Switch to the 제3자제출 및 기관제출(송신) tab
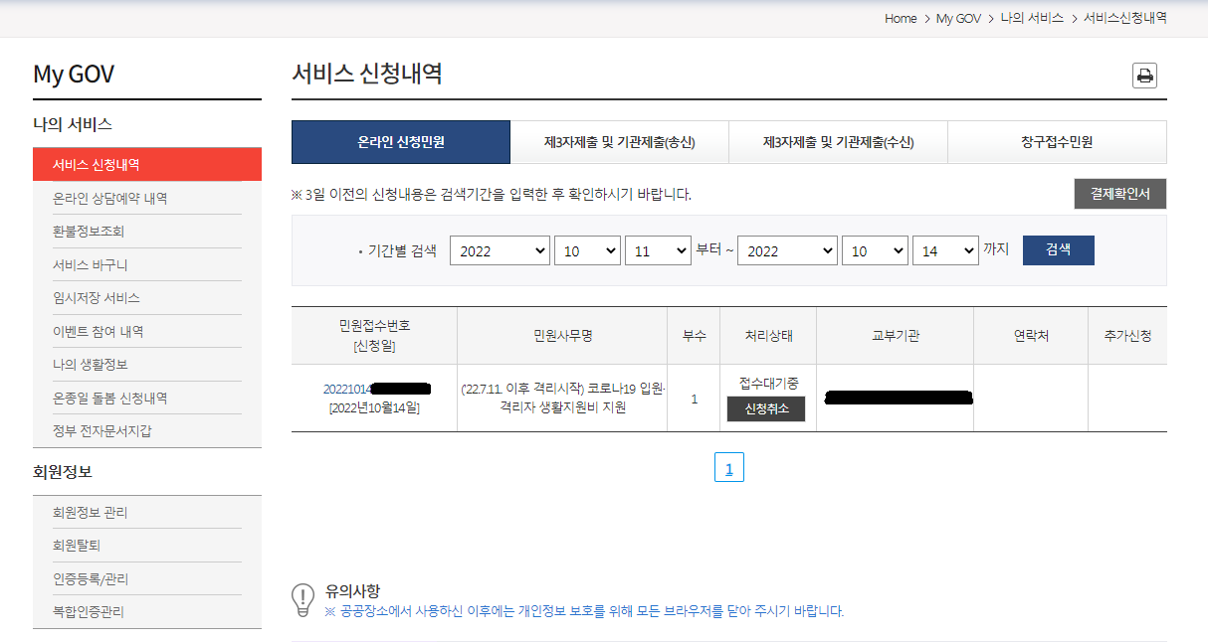Image resolution: width=1208 pixels, height=642 pixels. (x=619, y=142)
